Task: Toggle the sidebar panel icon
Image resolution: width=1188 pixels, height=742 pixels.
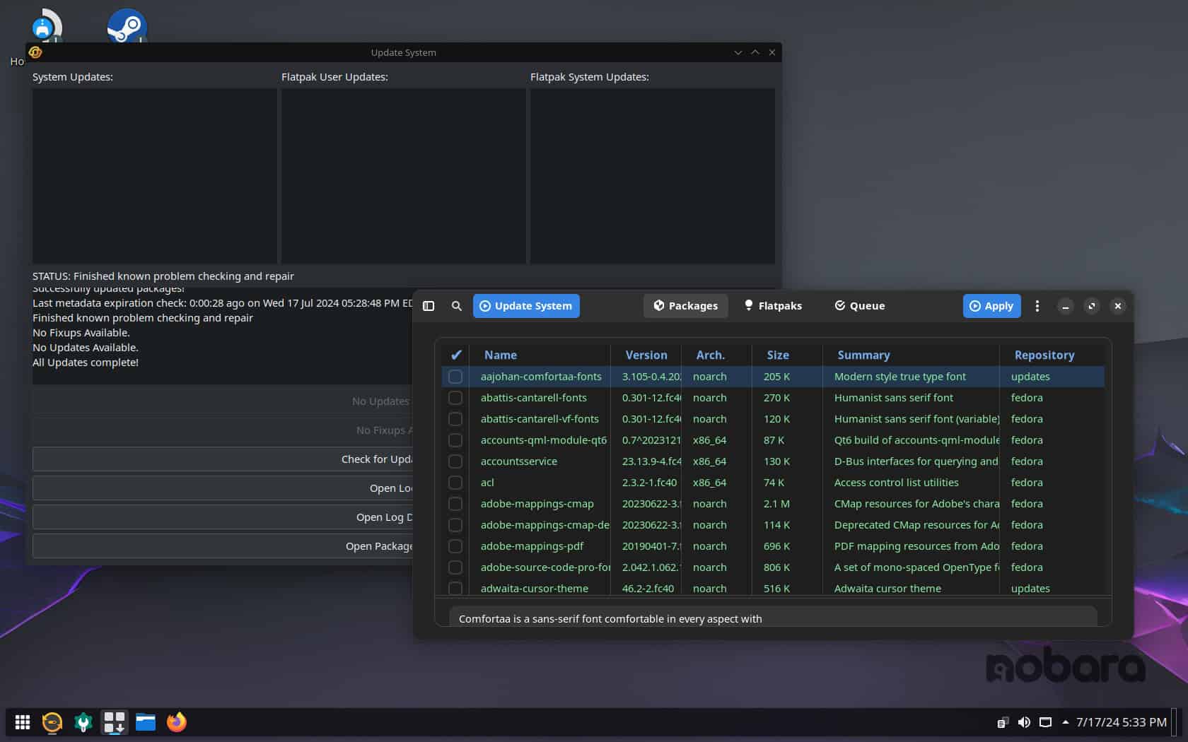Action: (429, 306)
